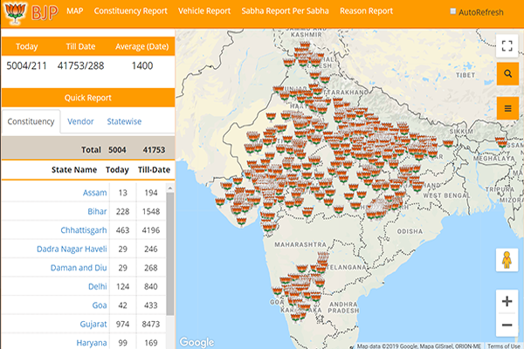Toggle fullscreen map view

[x=507, y=45]
